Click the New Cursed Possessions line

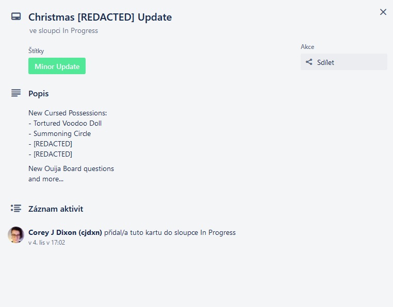(x=68, y=113)
